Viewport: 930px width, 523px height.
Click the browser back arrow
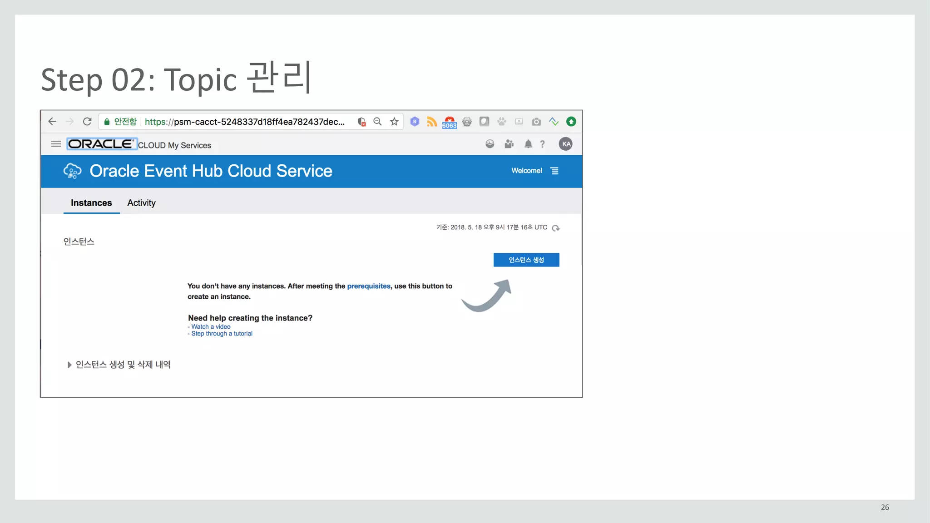[52, 122]
